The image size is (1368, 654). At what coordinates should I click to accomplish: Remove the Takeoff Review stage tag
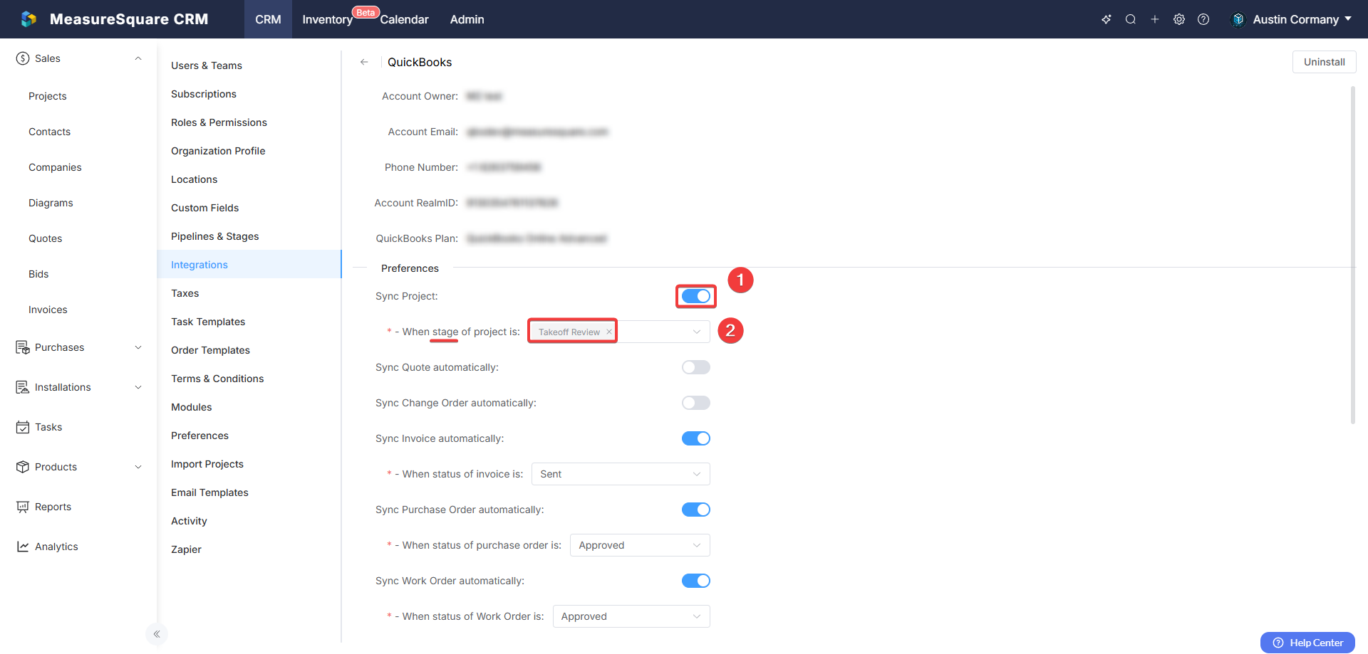coord(609,332)
